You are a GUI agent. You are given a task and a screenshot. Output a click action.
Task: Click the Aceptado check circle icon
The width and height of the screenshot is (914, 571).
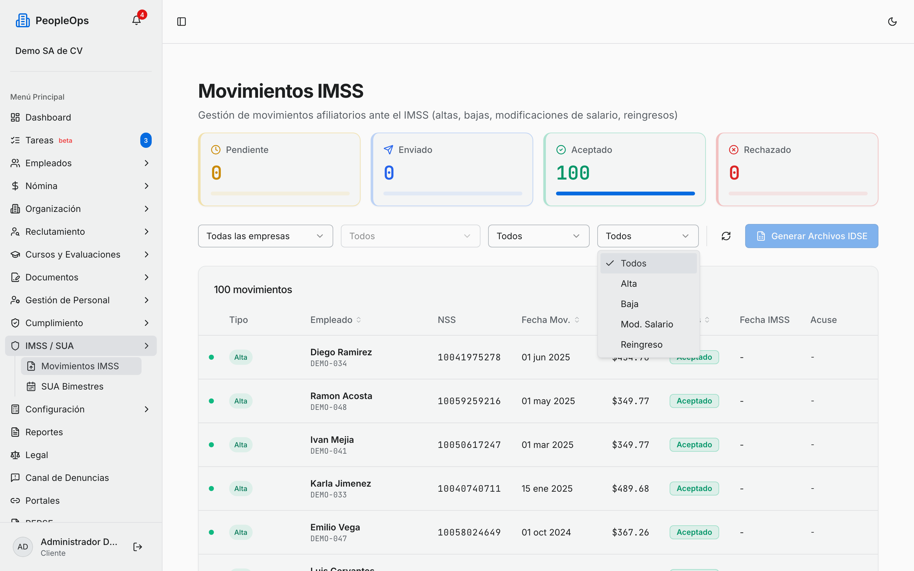coord(561,150)
